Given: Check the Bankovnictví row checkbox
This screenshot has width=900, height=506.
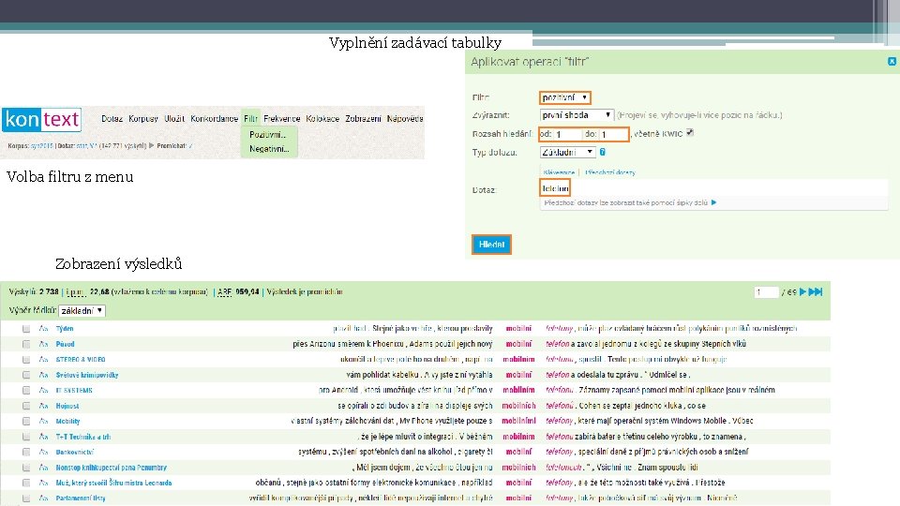Looking at the screenshot, I should (26, 452).
